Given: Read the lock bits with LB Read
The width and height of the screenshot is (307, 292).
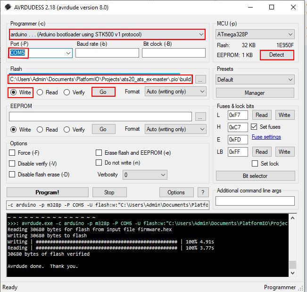Looking at the screenshot, I should (x=262, y=152).
